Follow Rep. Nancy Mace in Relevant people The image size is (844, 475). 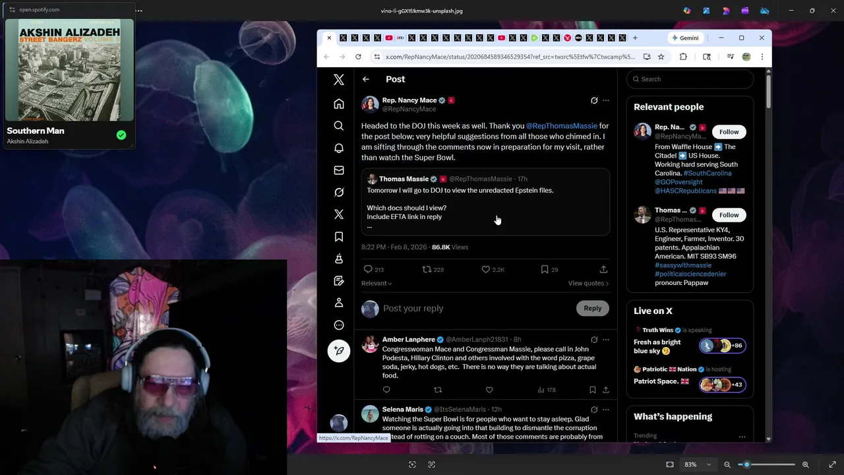(x=729, y=132)
